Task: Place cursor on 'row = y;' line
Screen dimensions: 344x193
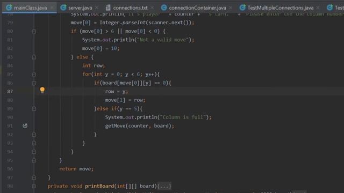Action: click(x=117, y=92)
